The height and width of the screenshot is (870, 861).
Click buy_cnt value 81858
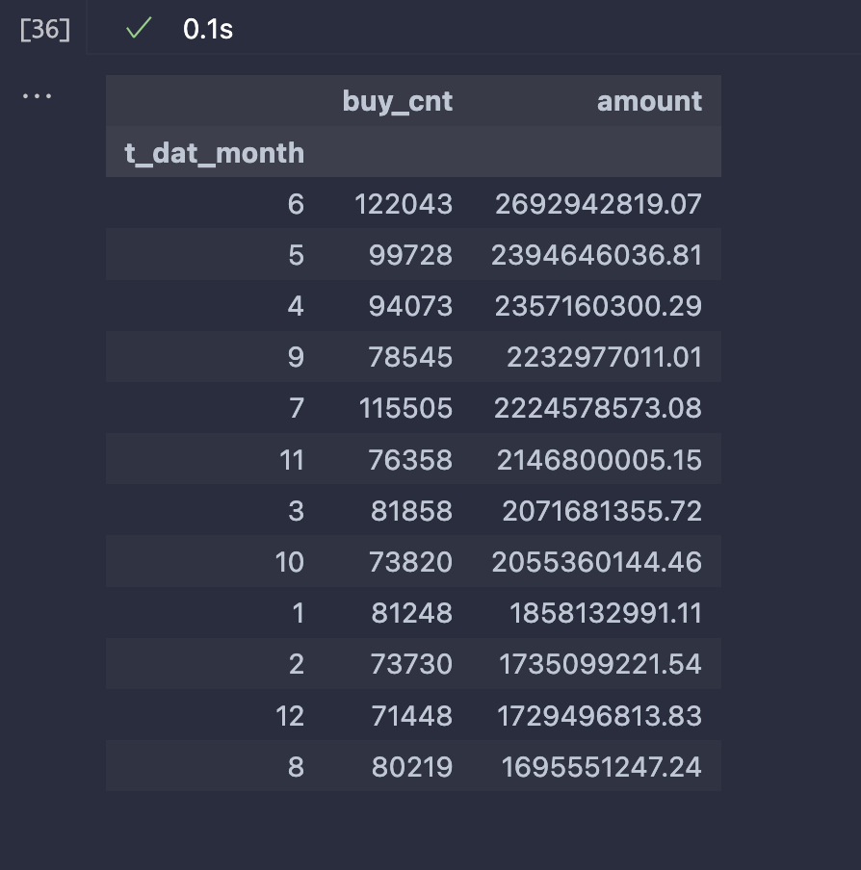(412, 511)
